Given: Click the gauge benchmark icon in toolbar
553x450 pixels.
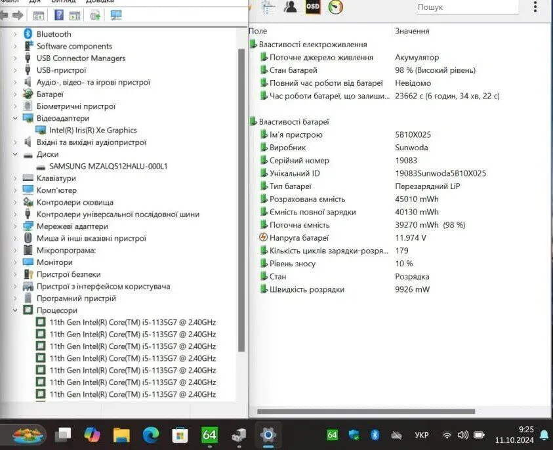Looking at the screenshot, I should (335, 7).
